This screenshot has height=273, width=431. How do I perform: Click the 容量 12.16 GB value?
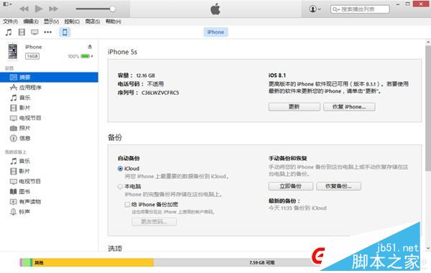145,75
